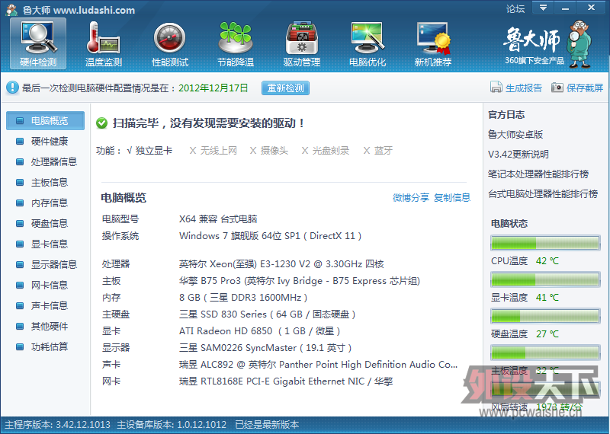Click the Xeon E3-1230 V2 processor text
This screenshot has width=610, height=434.
[281, 264]
